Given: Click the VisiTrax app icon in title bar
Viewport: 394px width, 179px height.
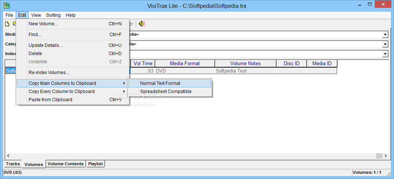Looking at the screenshot, I should [7, 5].
